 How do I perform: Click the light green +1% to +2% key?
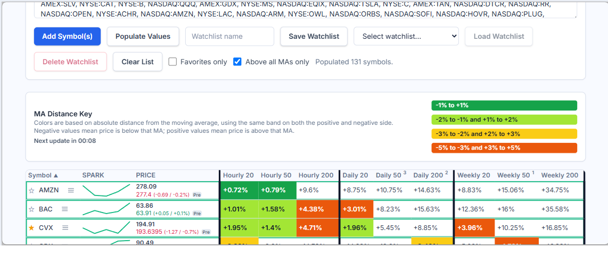click(x=504, y=120)
